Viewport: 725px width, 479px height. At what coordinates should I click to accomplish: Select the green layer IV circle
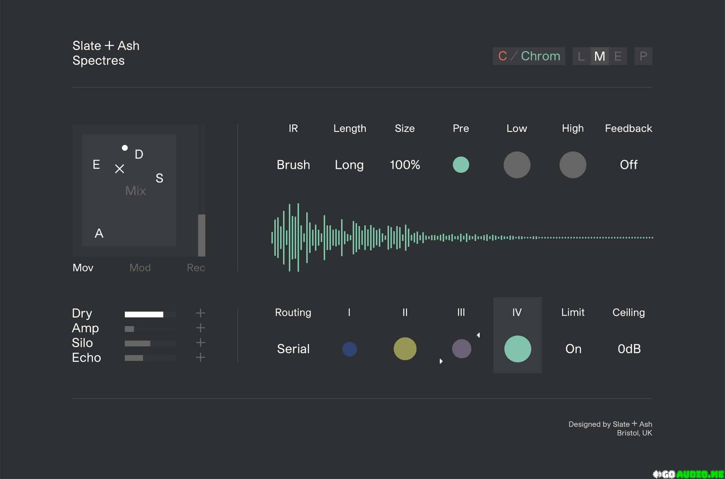(517, 349)
